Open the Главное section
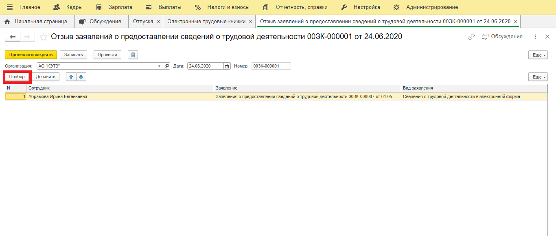This screenshot has width=556, height=236. 30,7
